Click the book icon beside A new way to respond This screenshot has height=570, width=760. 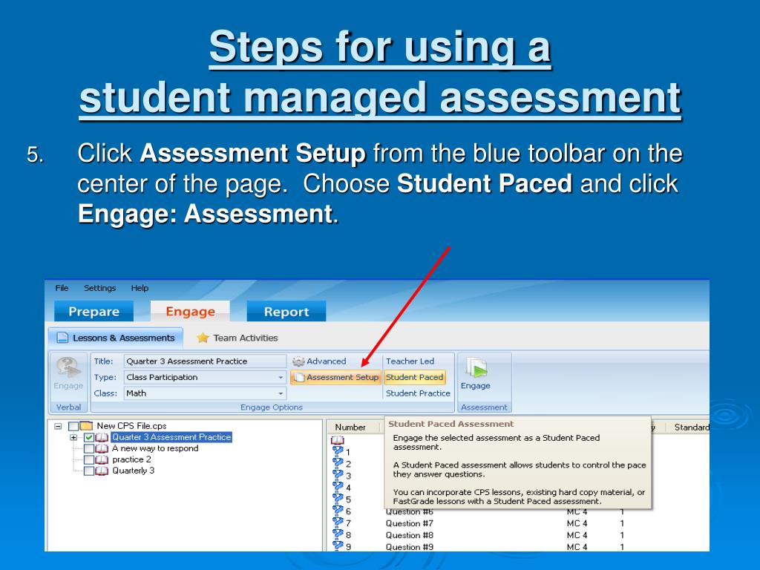click(x=102, y=448)
